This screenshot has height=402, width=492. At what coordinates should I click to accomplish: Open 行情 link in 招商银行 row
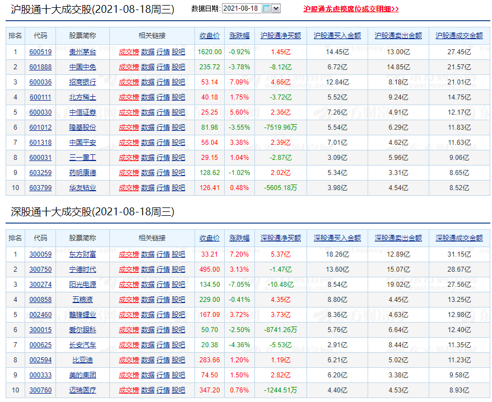(163, 82)
